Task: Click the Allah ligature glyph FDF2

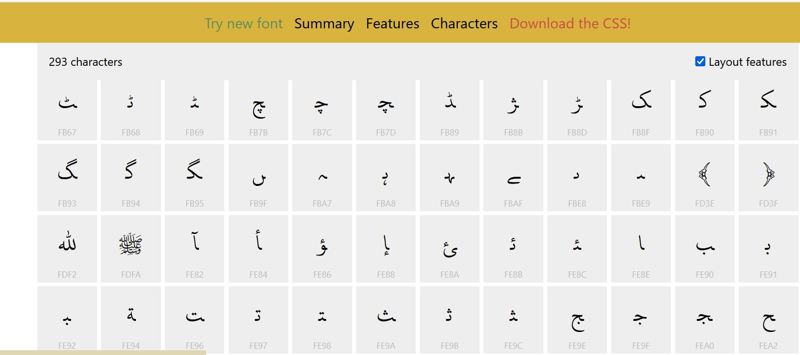Action: (x=67, y=249)
